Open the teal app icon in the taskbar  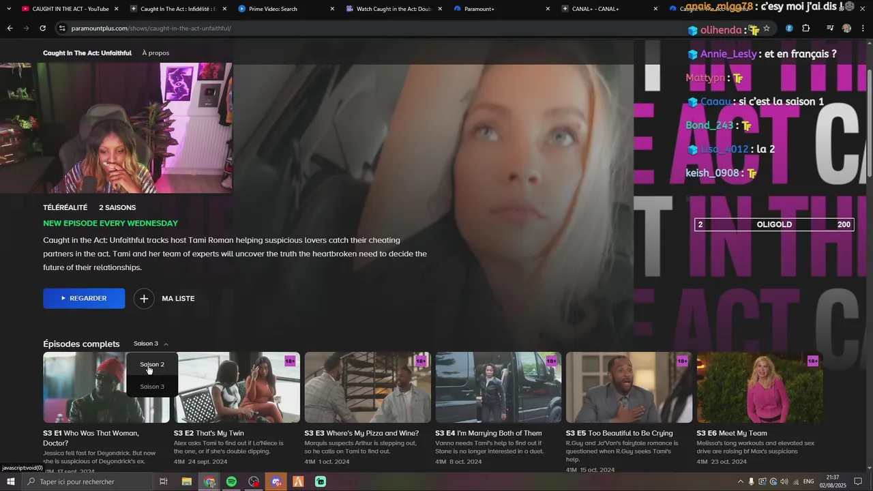click(x=321, y=481)
